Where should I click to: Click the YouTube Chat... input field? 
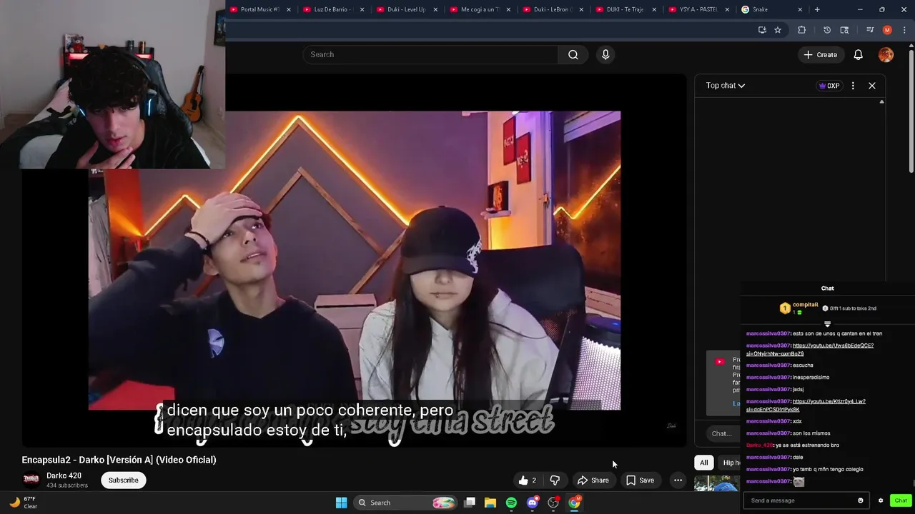tap(722, 433)
